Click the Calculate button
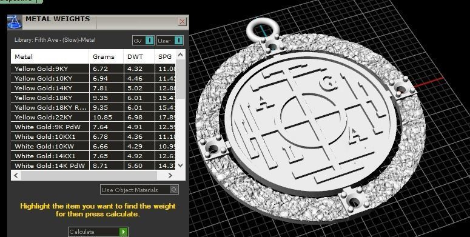 (x=98, y=232)
